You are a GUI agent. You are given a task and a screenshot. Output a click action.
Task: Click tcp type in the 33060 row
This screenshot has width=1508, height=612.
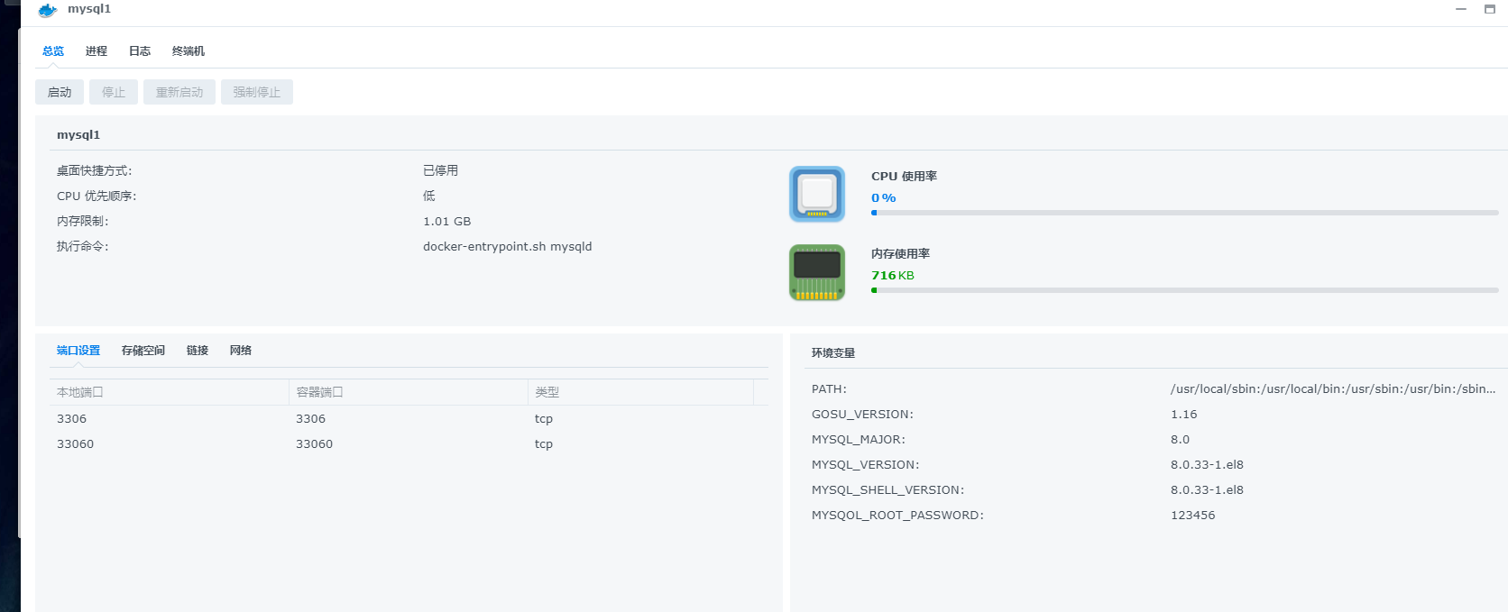[x=544, y=444]
